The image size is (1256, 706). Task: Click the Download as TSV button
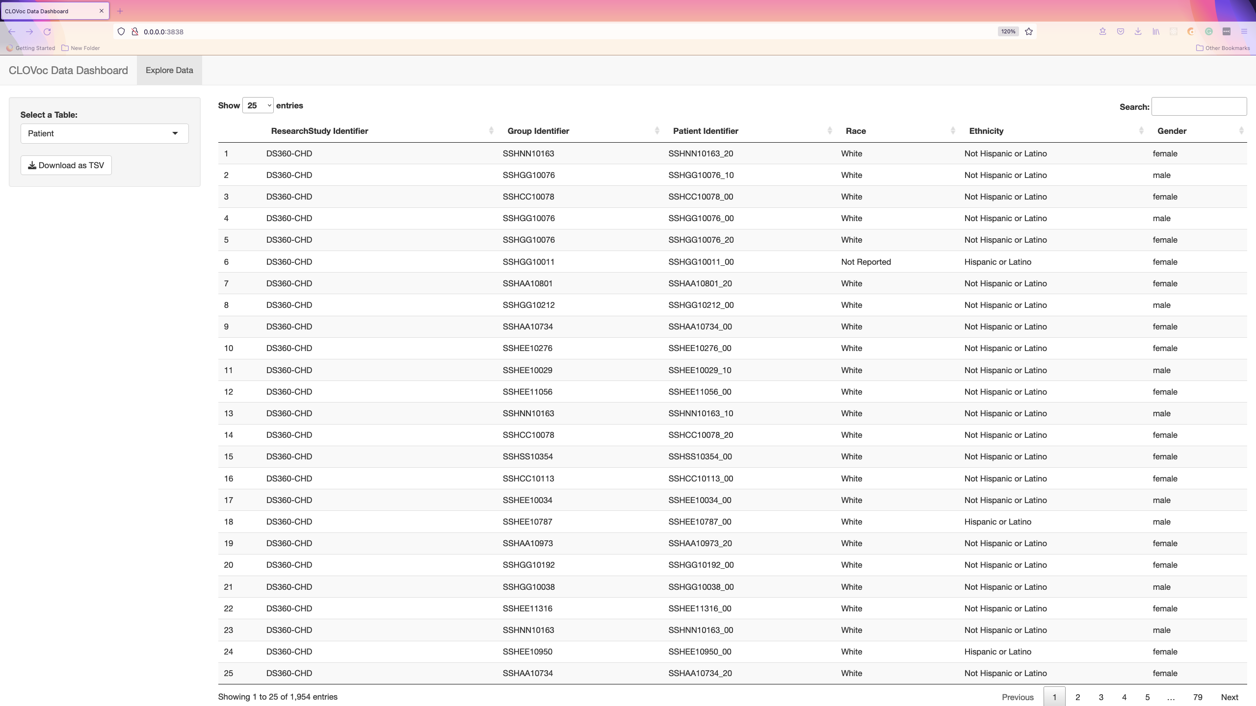(x=66, y=165)
